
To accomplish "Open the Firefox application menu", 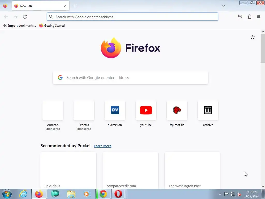I will [x=259, y=17].
